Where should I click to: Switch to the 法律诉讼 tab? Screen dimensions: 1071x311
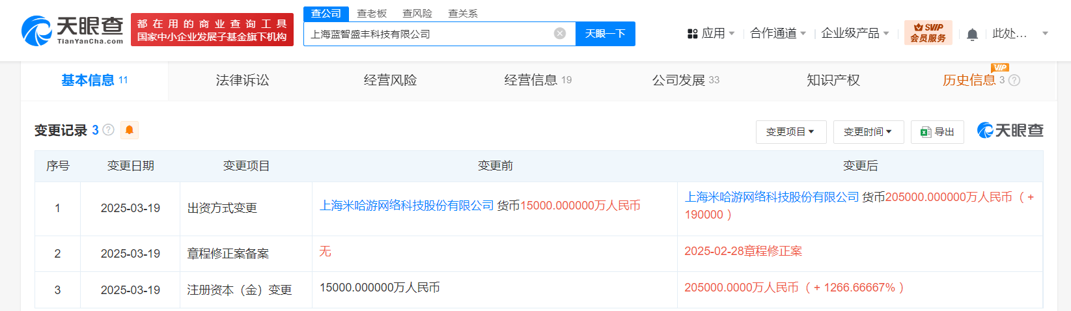(242, 80)
